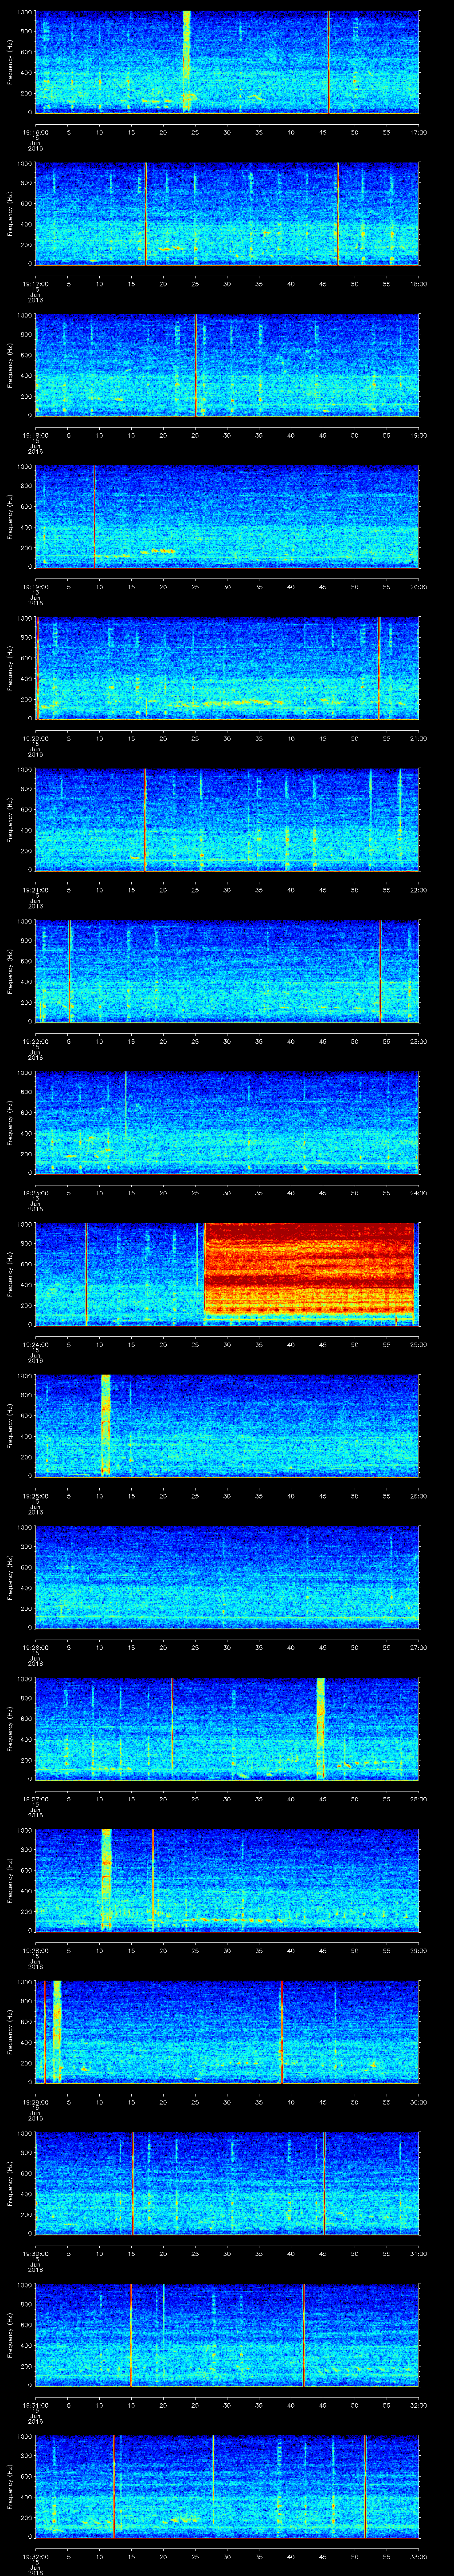The height and width of the screenshot is (2576, 454).
Task: Click the 19:24:00 start time label
Action: pyautogui.click(x=35, y=1344)
